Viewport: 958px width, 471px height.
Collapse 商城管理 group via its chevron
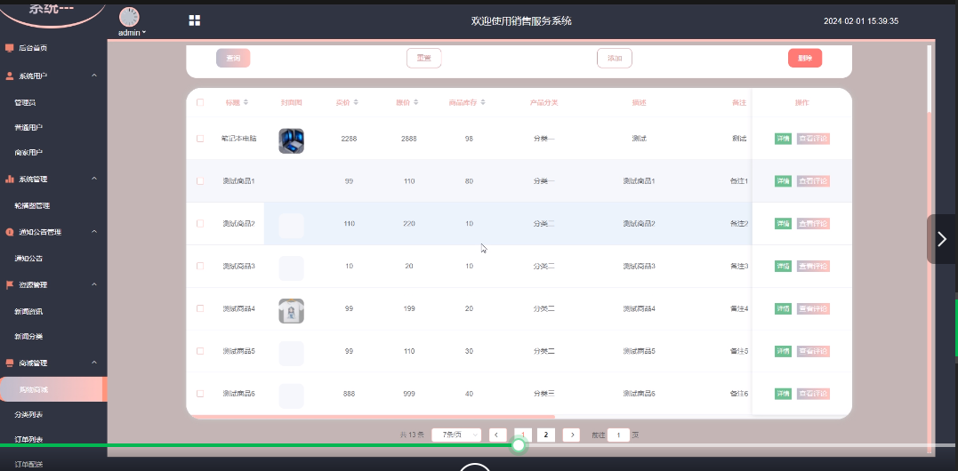pyautogui.click(x=94, y=363)
